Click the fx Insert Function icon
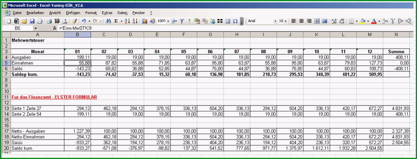This screenshot has width=417, height=159. tap(54, 28)
